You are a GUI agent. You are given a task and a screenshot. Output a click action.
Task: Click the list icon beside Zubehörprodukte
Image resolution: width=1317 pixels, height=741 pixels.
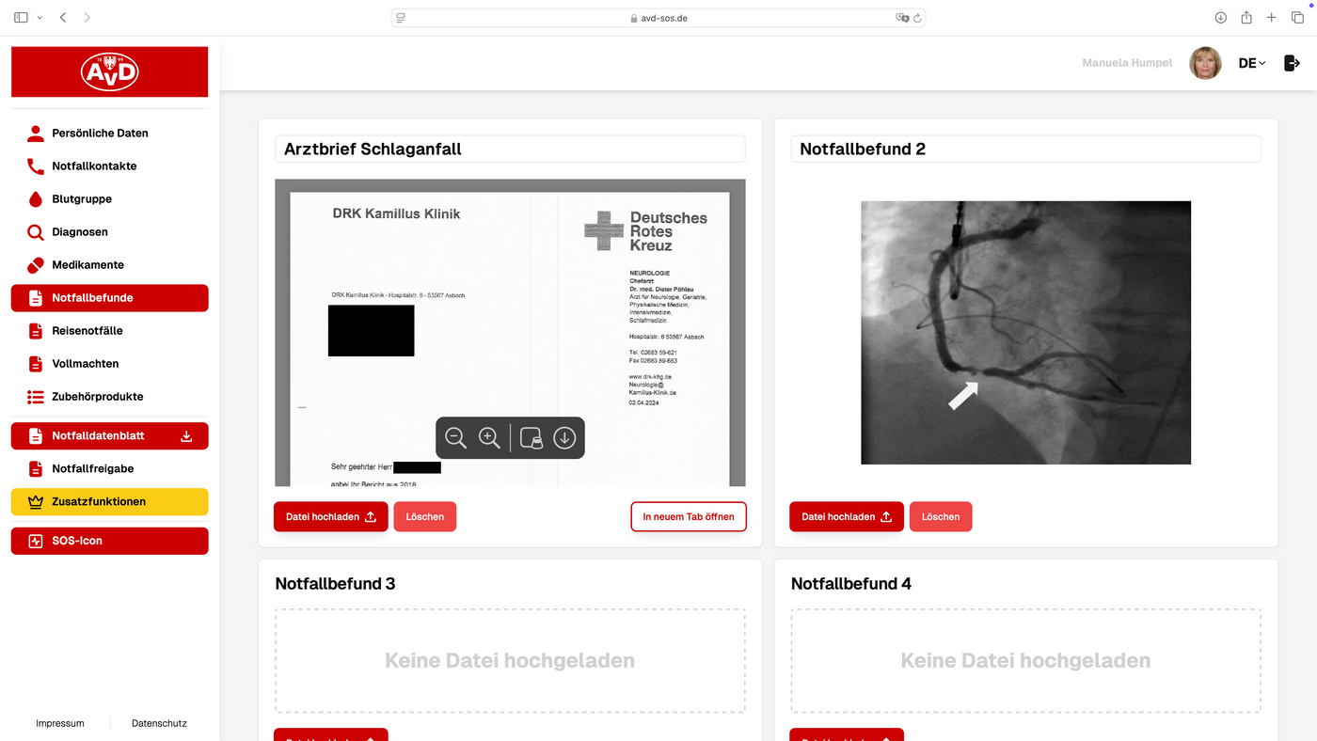36,397
